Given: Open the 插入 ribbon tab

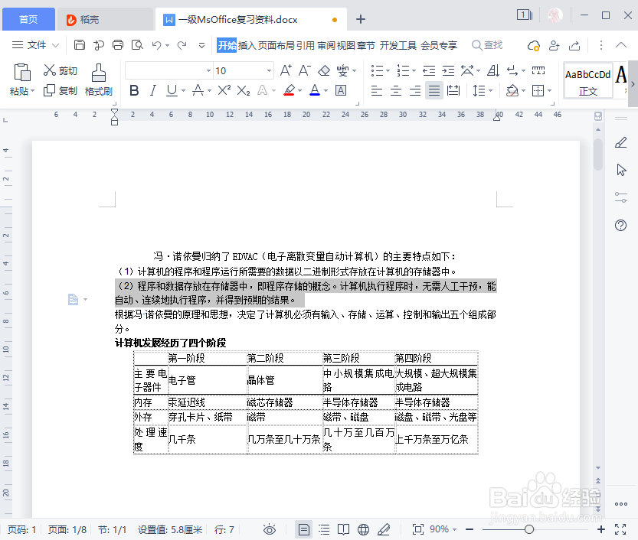Looking at the screenshot, I should click(x=247, y=45).
